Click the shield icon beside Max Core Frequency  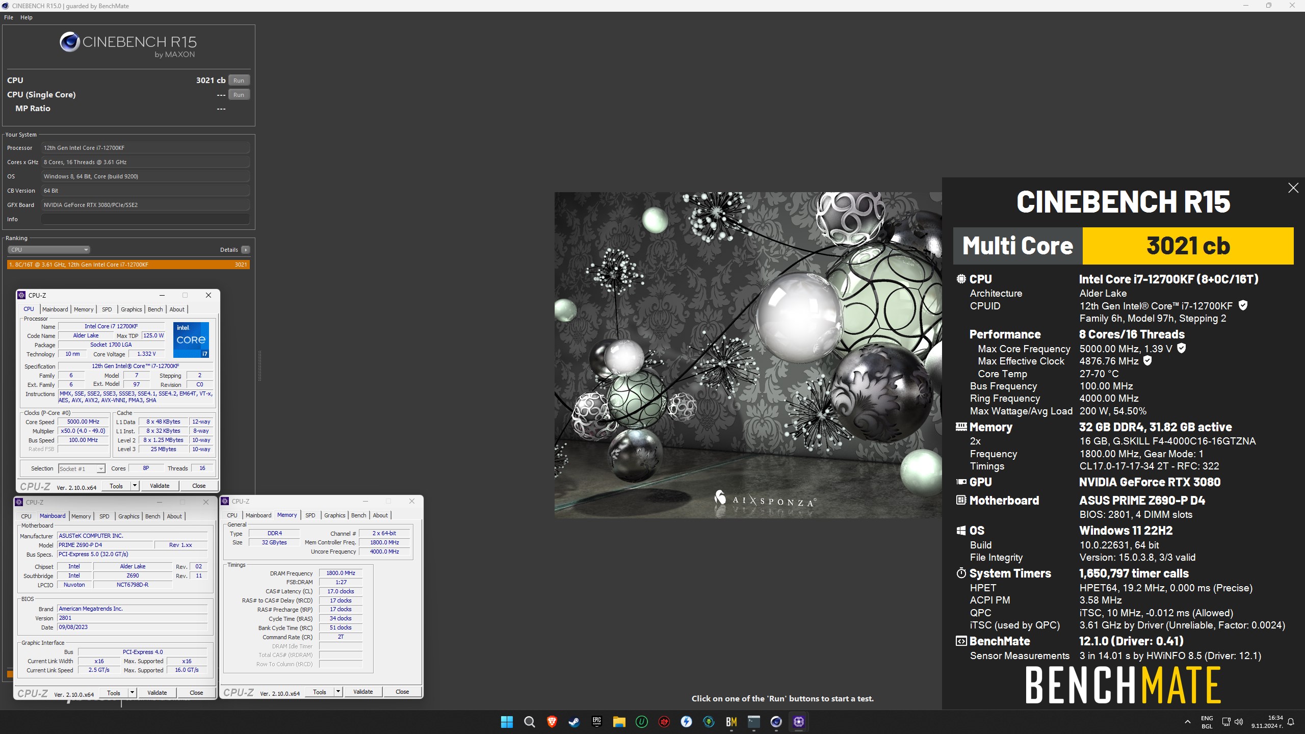(1182, 348)
